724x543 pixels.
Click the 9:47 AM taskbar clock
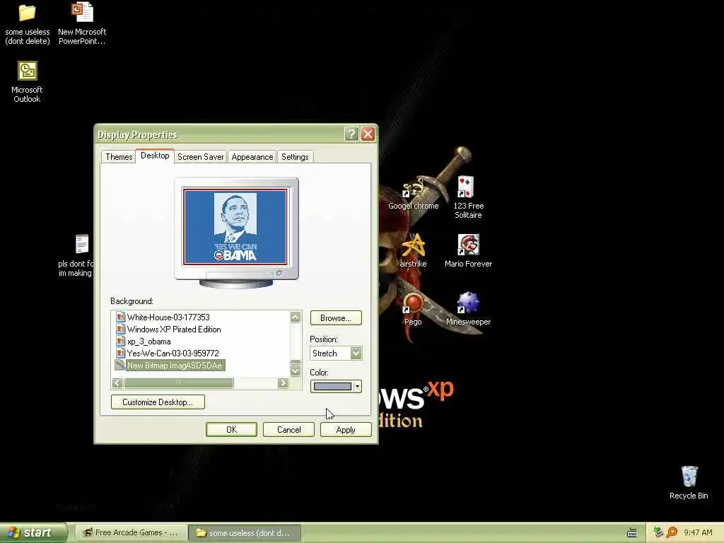[x=698, y=532]
